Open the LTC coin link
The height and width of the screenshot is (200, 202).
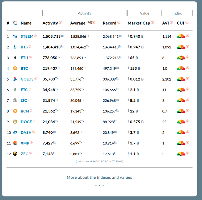click(24, 101)
